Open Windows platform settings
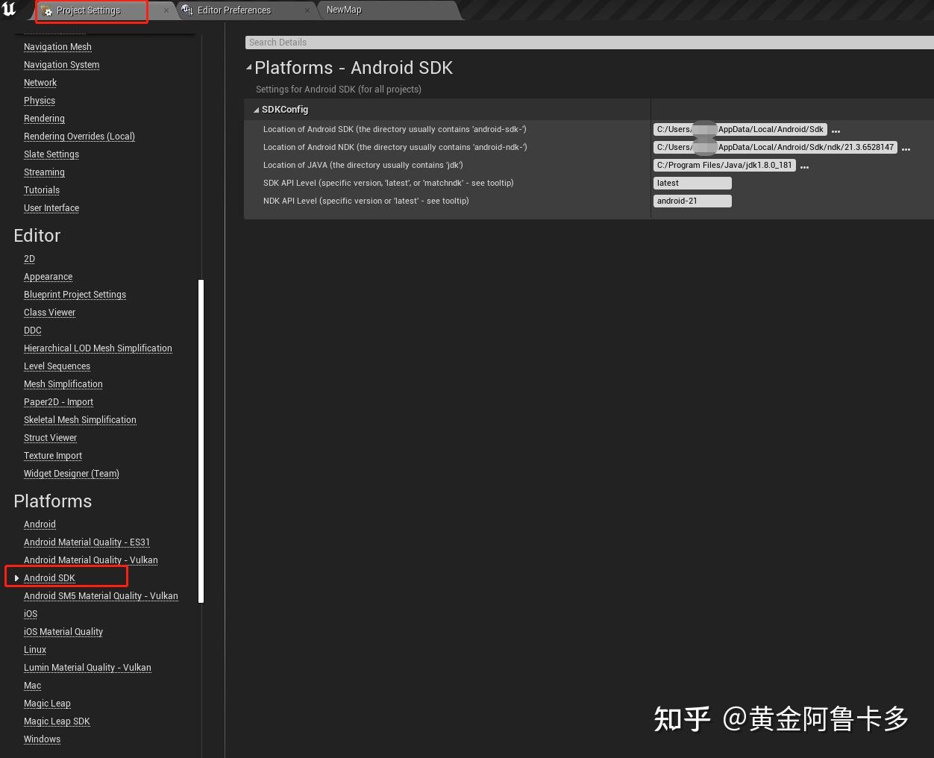This screenshot has height=758, width=934. pos(42,739)
